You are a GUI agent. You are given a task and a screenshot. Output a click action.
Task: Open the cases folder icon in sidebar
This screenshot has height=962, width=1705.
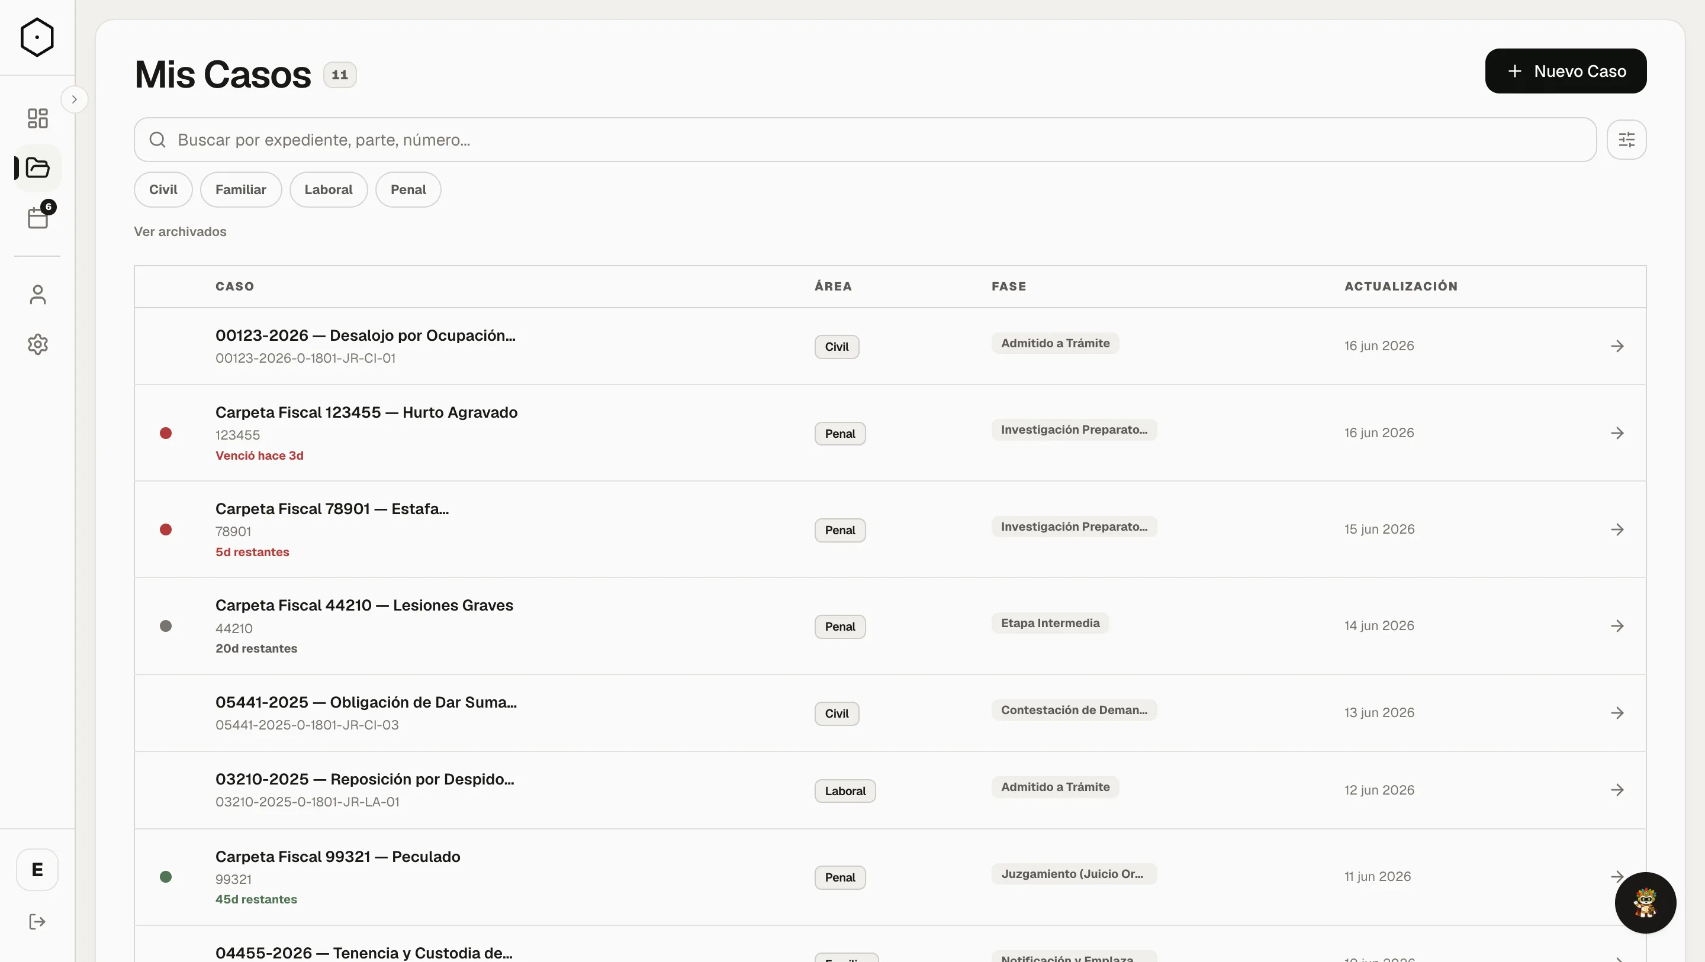38,167
